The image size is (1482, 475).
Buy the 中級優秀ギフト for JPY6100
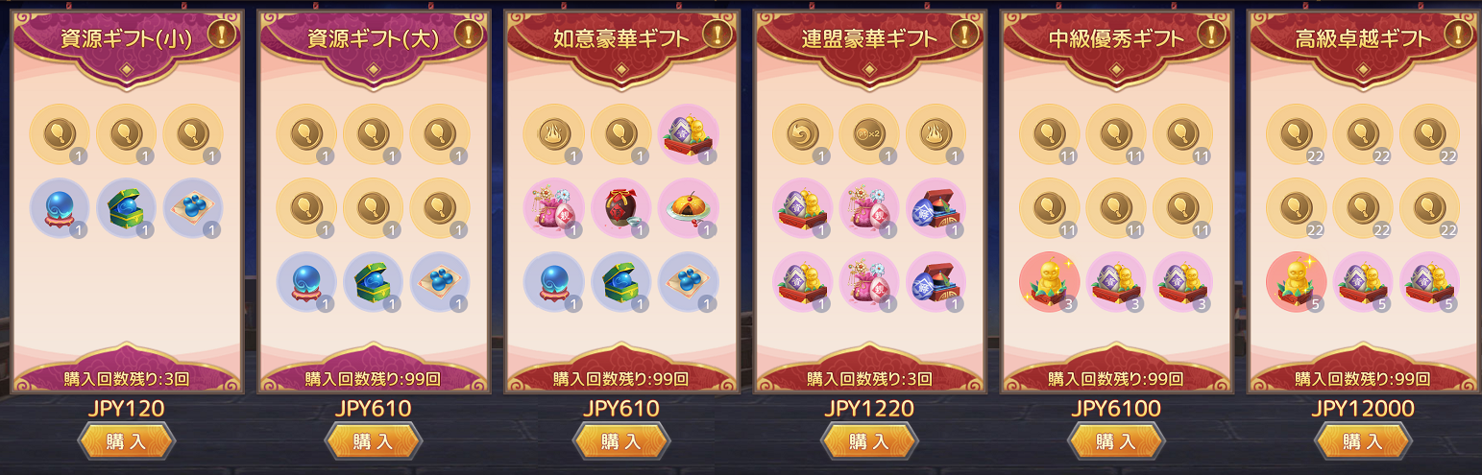click(1116, 441)
